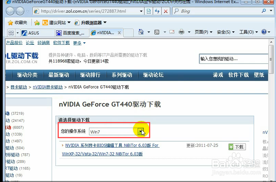Click the vertical scrollbar thumb

pos(271,59)
